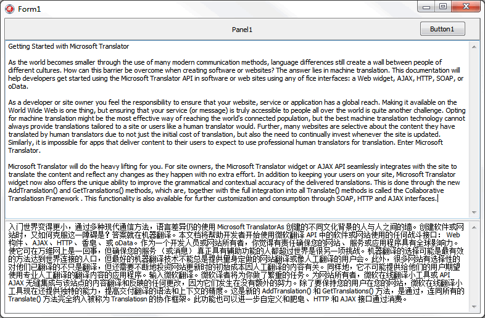Minimize the Form1 window

tap(426, 7)
